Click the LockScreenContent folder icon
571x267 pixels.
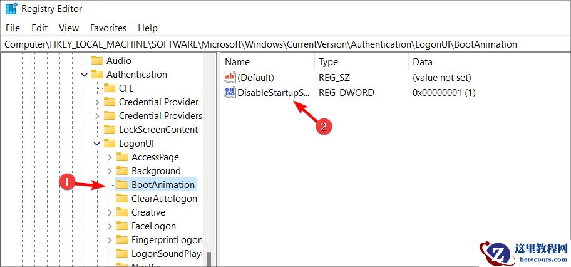[110, 130]
